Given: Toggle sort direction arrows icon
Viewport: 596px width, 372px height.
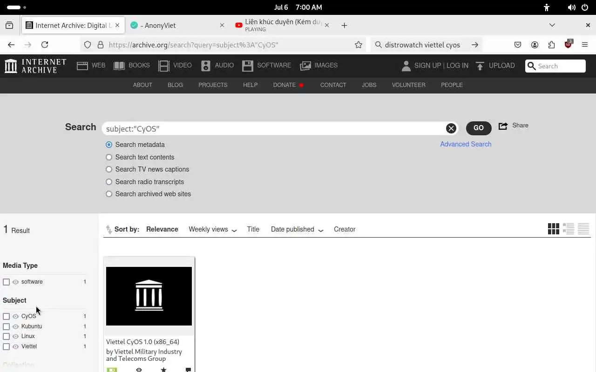Looking at the screenshot, I should pos(109,229).
